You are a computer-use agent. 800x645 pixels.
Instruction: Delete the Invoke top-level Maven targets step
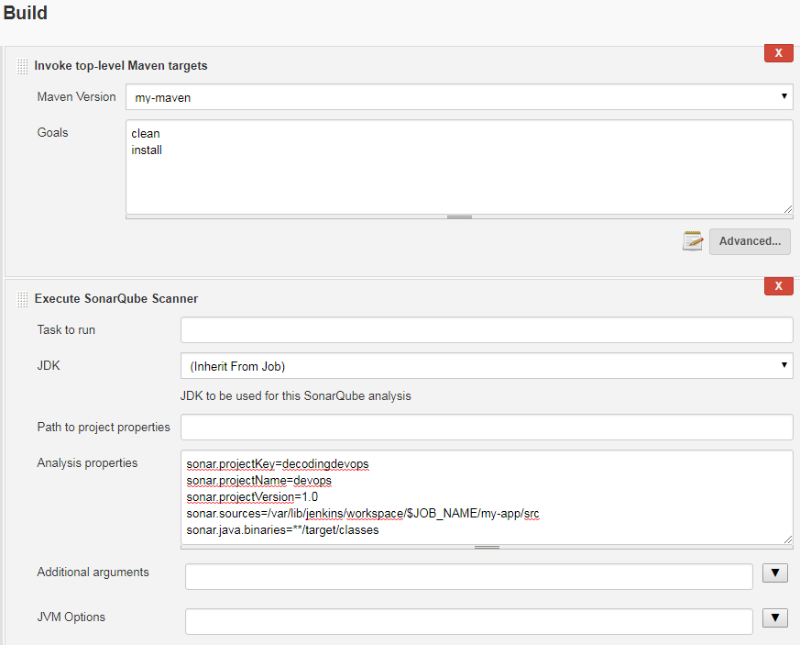click(778, 53)
